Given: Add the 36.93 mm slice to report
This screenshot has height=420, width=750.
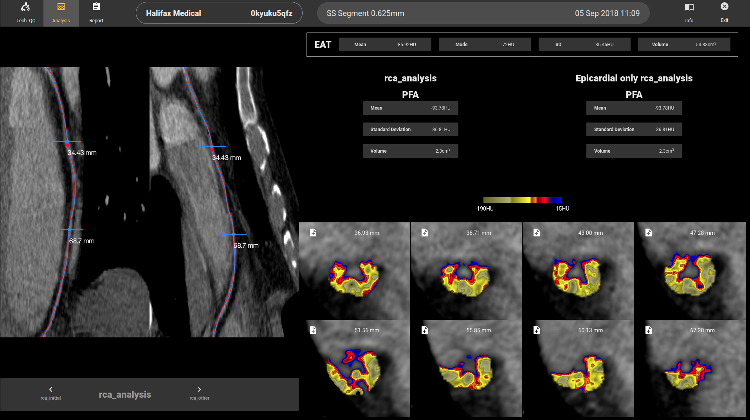Looking at the screenshot, I should (313, 233).
